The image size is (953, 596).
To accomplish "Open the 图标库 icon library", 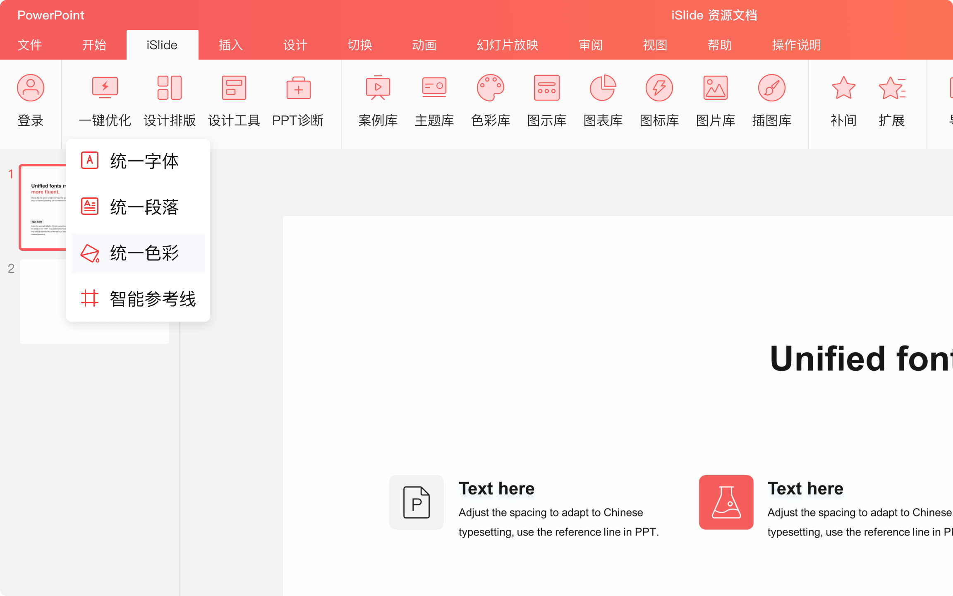I will [659, 101].
